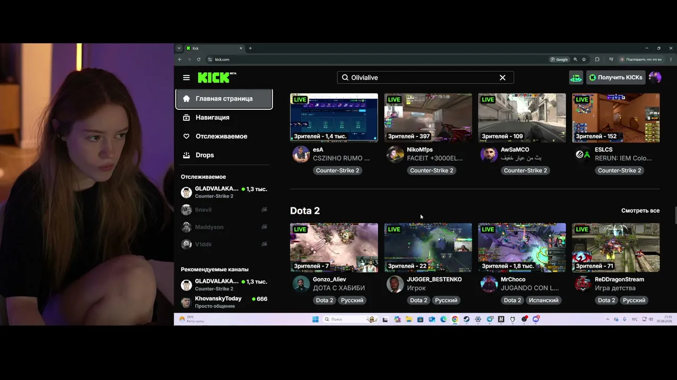Screen dimensions: 677x380
Task: Click the Получить KICKs button
Action: [x=616, y=78]
